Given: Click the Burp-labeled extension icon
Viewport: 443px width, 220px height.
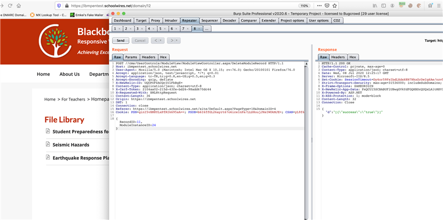Looking at the screenshot, I should point(402,5).
